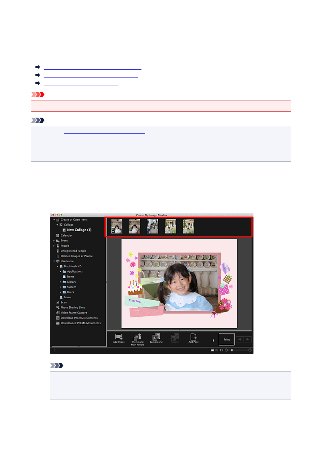Expand the Library folder
322x455 pixels.
pyautogui.click(x=60, y=282)
